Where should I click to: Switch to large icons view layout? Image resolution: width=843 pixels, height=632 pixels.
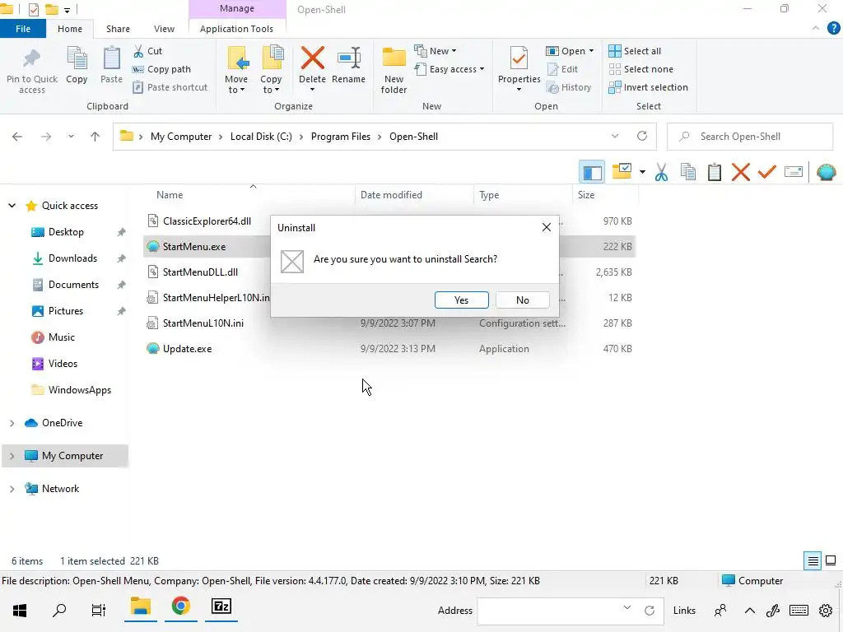click(831, 561)
